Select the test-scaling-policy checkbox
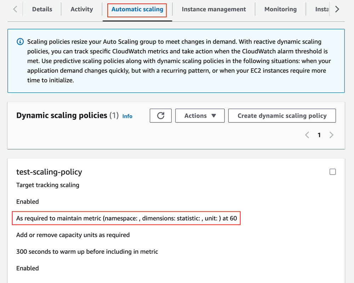The height and width of the screenshot is (283, 354). pyautogui.click(x=332, y=172)
